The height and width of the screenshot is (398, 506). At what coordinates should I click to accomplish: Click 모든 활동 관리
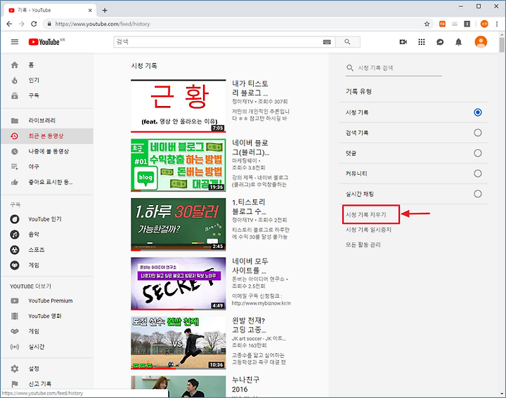[x=363, y=244]
